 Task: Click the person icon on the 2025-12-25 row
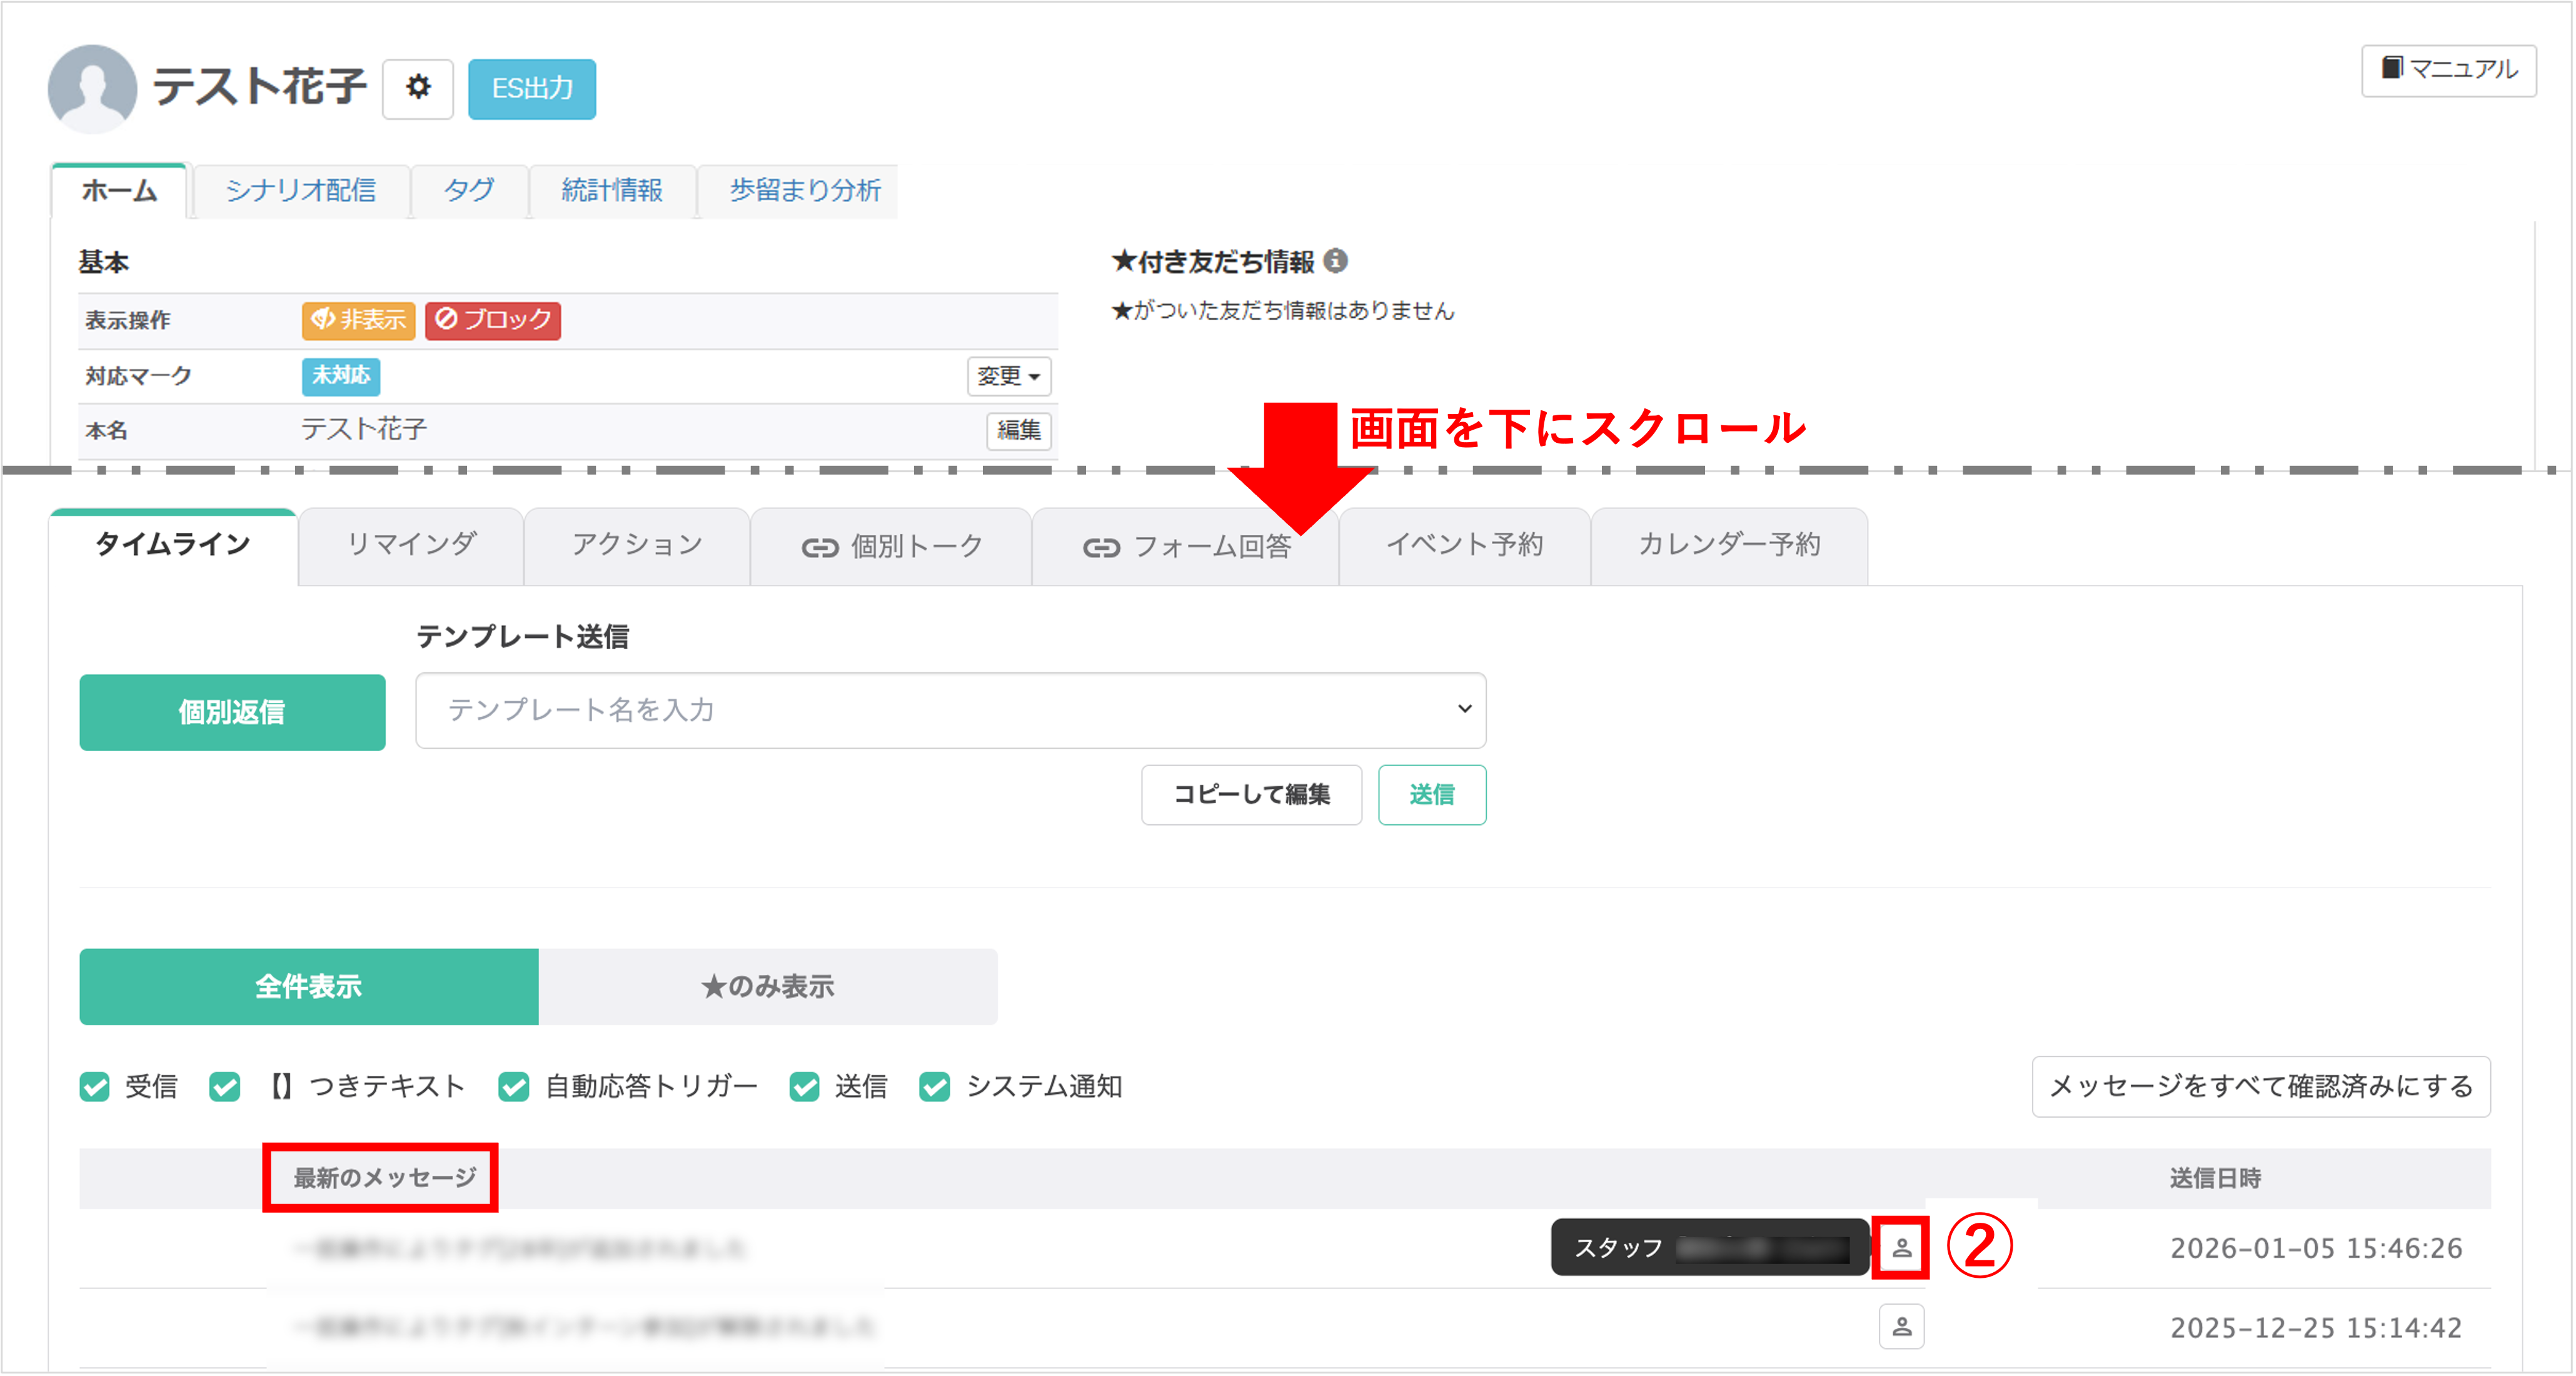[1901, 1327]
